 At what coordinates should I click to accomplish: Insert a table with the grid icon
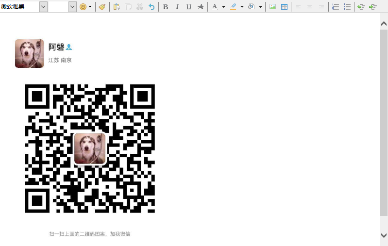(x=284, y=7)
